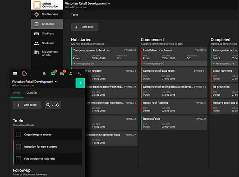Open the pour booked next Wednesday card
Screen dimensions: 239x177
pyautogui.click(x=111, y=91)
